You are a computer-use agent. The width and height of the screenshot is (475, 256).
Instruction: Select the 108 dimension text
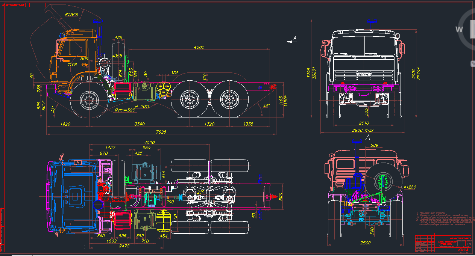point(175,73)
